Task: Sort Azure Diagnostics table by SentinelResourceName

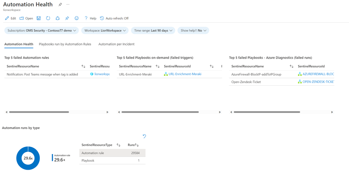Action: point(291,66)
